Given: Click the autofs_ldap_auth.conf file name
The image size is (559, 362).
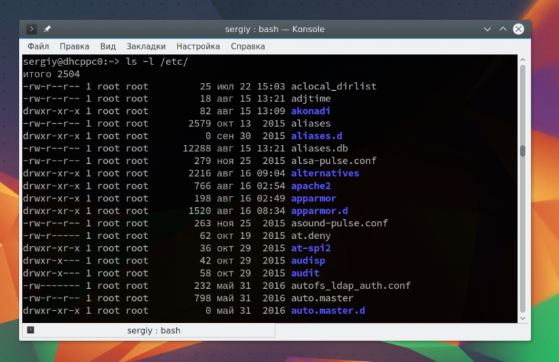Looking at the screenshot, I should 351,286.
